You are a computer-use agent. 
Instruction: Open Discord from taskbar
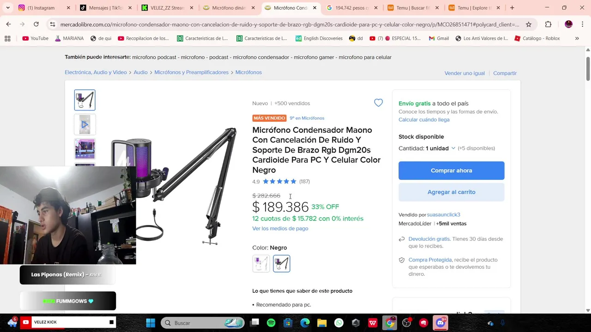[x=440, y=323]
